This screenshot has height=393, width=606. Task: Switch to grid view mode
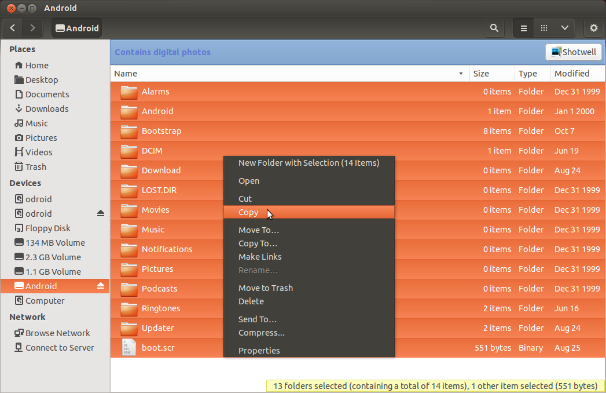(543, 27)
